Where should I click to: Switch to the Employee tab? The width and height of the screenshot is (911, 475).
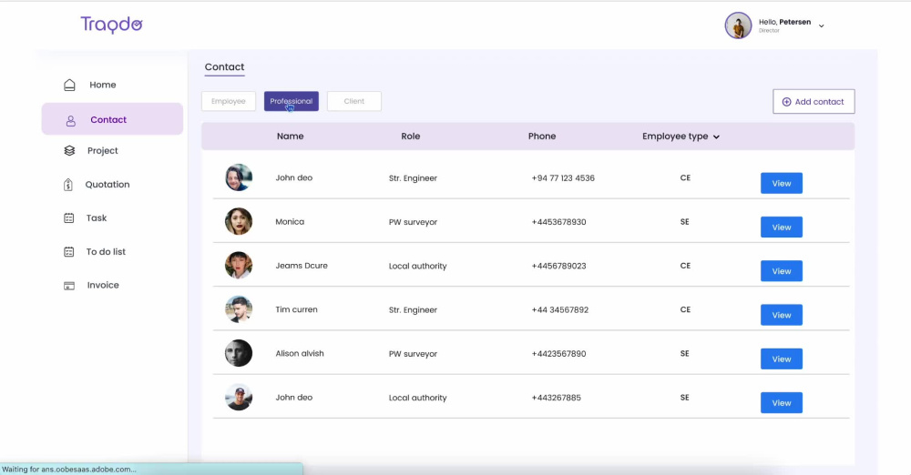[229, 101]
